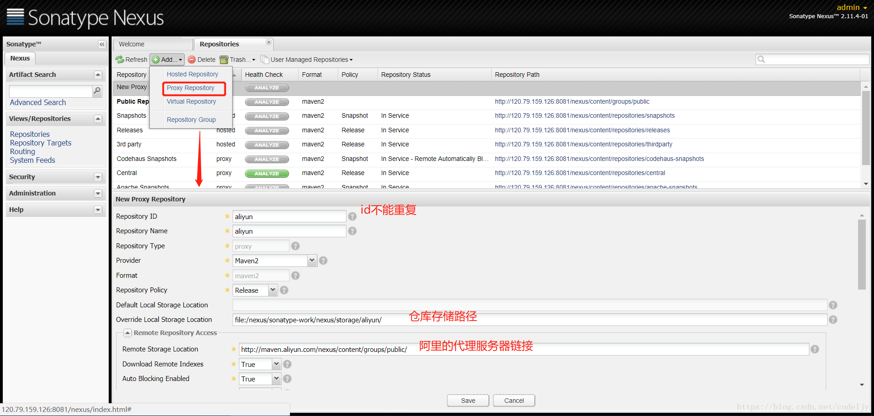Screen dimensions: 874x416
Task: Click the Repository Name input field
Action: (x=289, y=231)
